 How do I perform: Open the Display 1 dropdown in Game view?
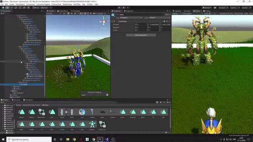click(x=177, y=13)
